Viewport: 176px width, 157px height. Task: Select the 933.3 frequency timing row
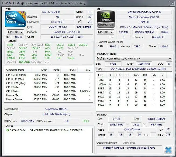click(x=134, y=89)
